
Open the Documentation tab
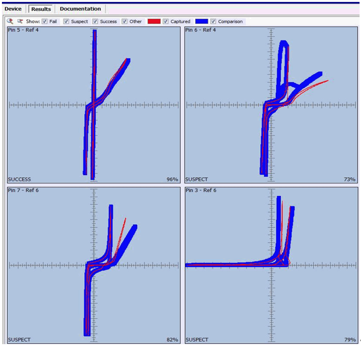tap(80, 9)
